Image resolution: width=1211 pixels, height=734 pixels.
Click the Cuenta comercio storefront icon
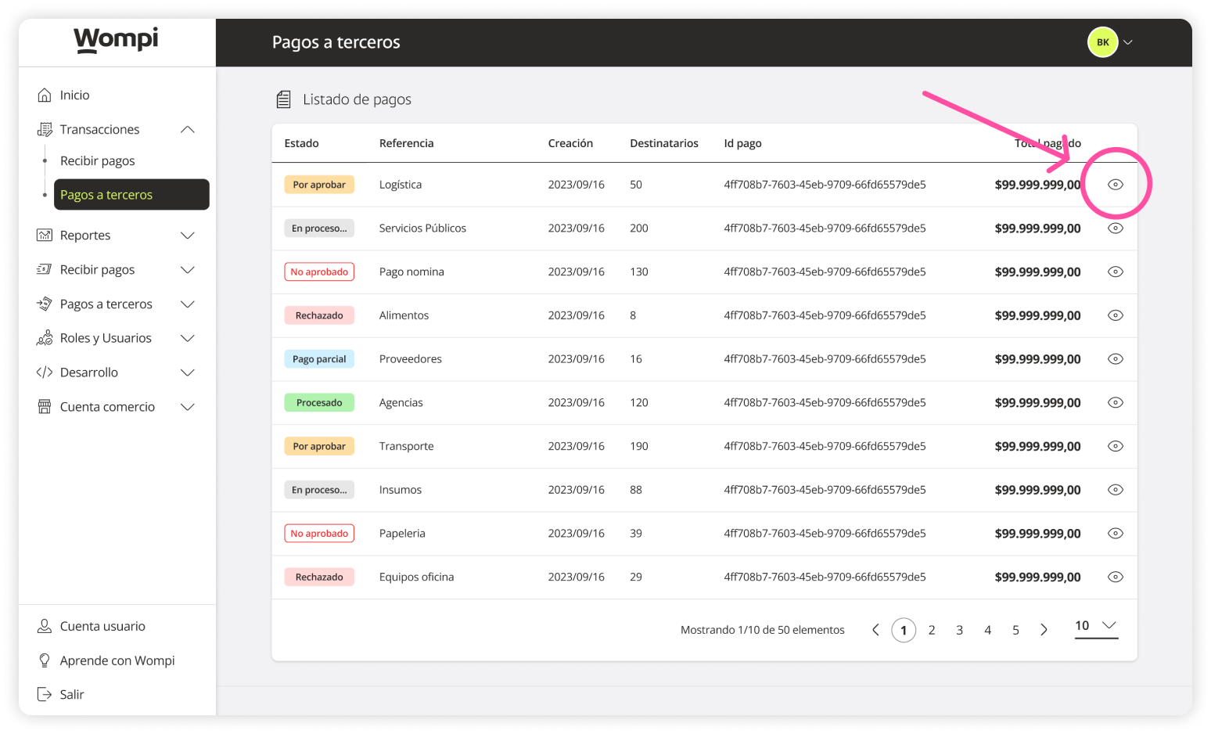(45, 406)
